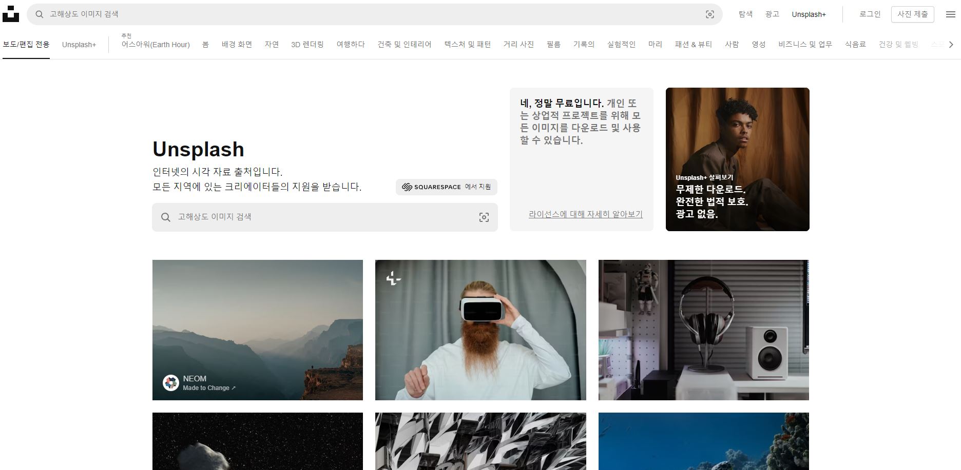Select the 여행하다 category

pyautogui.click(x=351, y=45)
